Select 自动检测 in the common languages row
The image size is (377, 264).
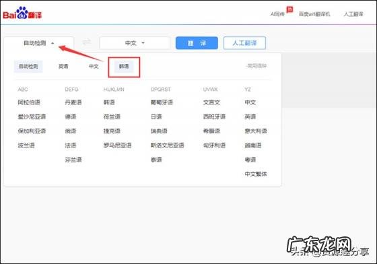coord(28,67)
